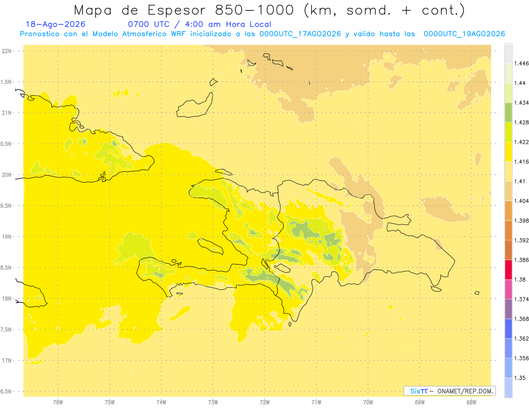Pick the bright yellow swatch between 1.416 and 1.422

(x=508, y=152)
